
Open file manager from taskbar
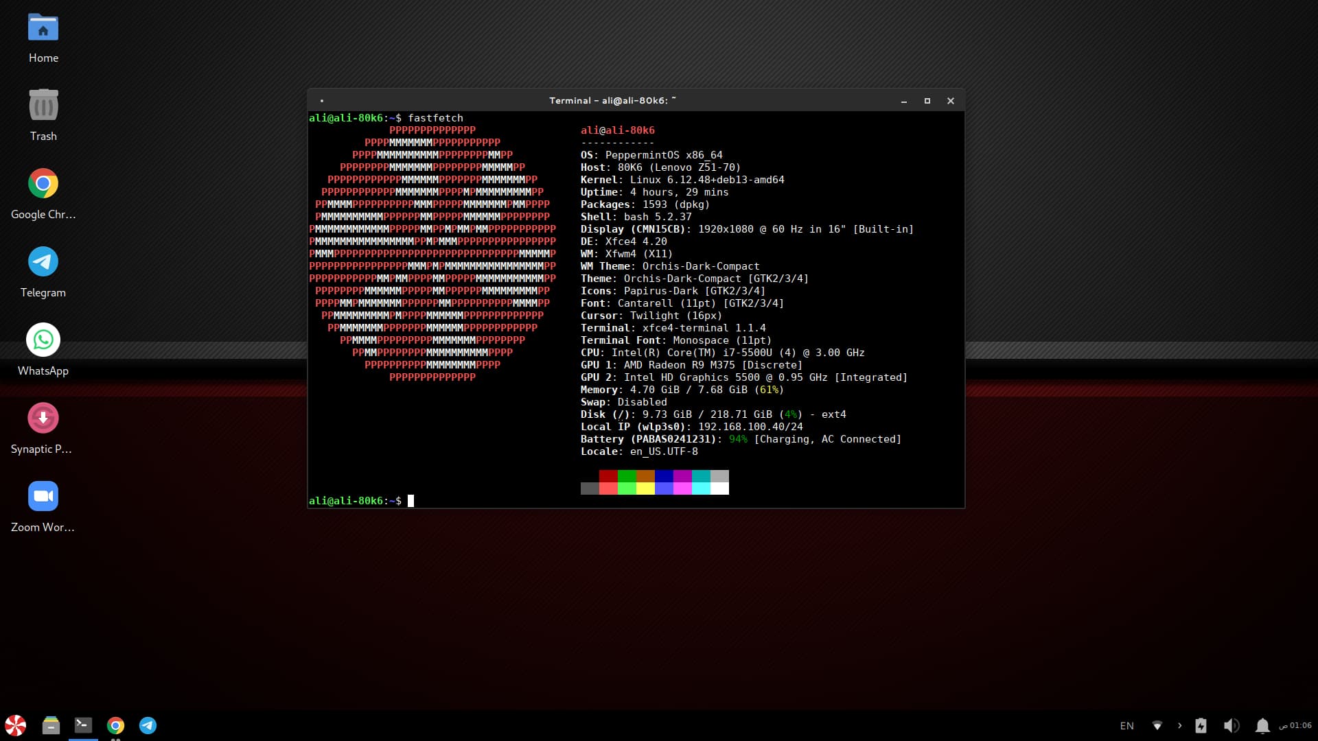coord(51,725)
